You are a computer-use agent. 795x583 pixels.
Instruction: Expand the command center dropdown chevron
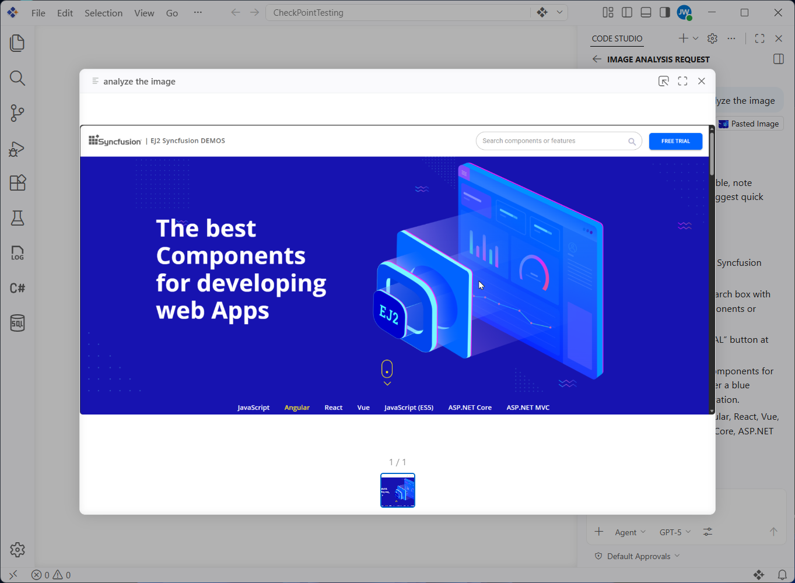560,12
